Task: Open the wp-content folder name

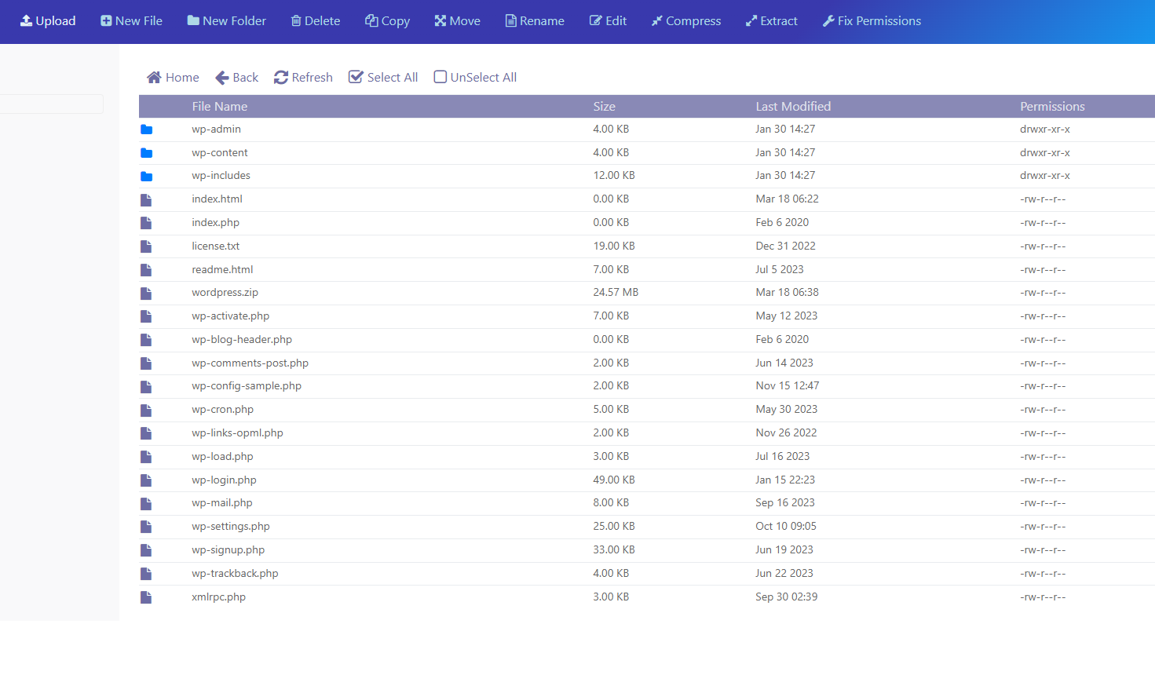Action: click(x=220, y=152)
